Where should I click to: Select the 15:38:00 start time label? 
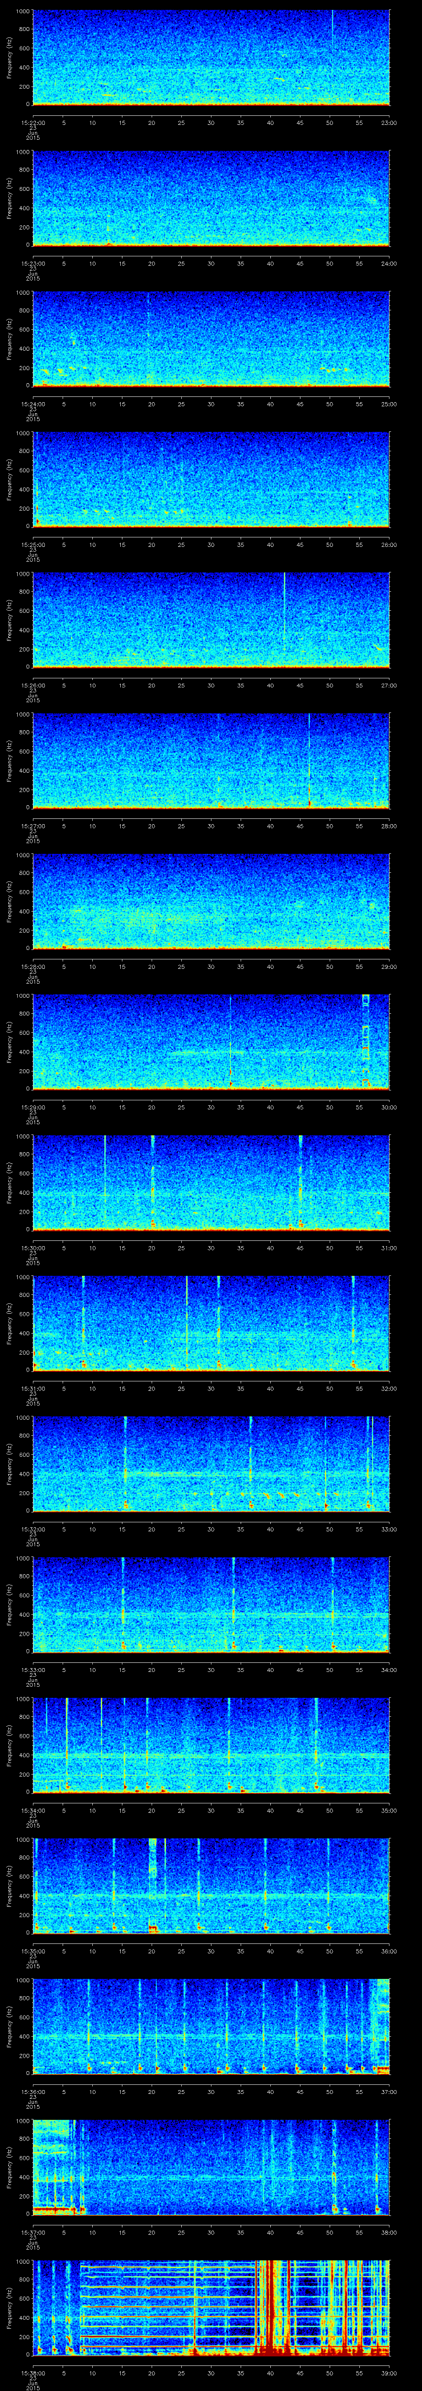33,2372
